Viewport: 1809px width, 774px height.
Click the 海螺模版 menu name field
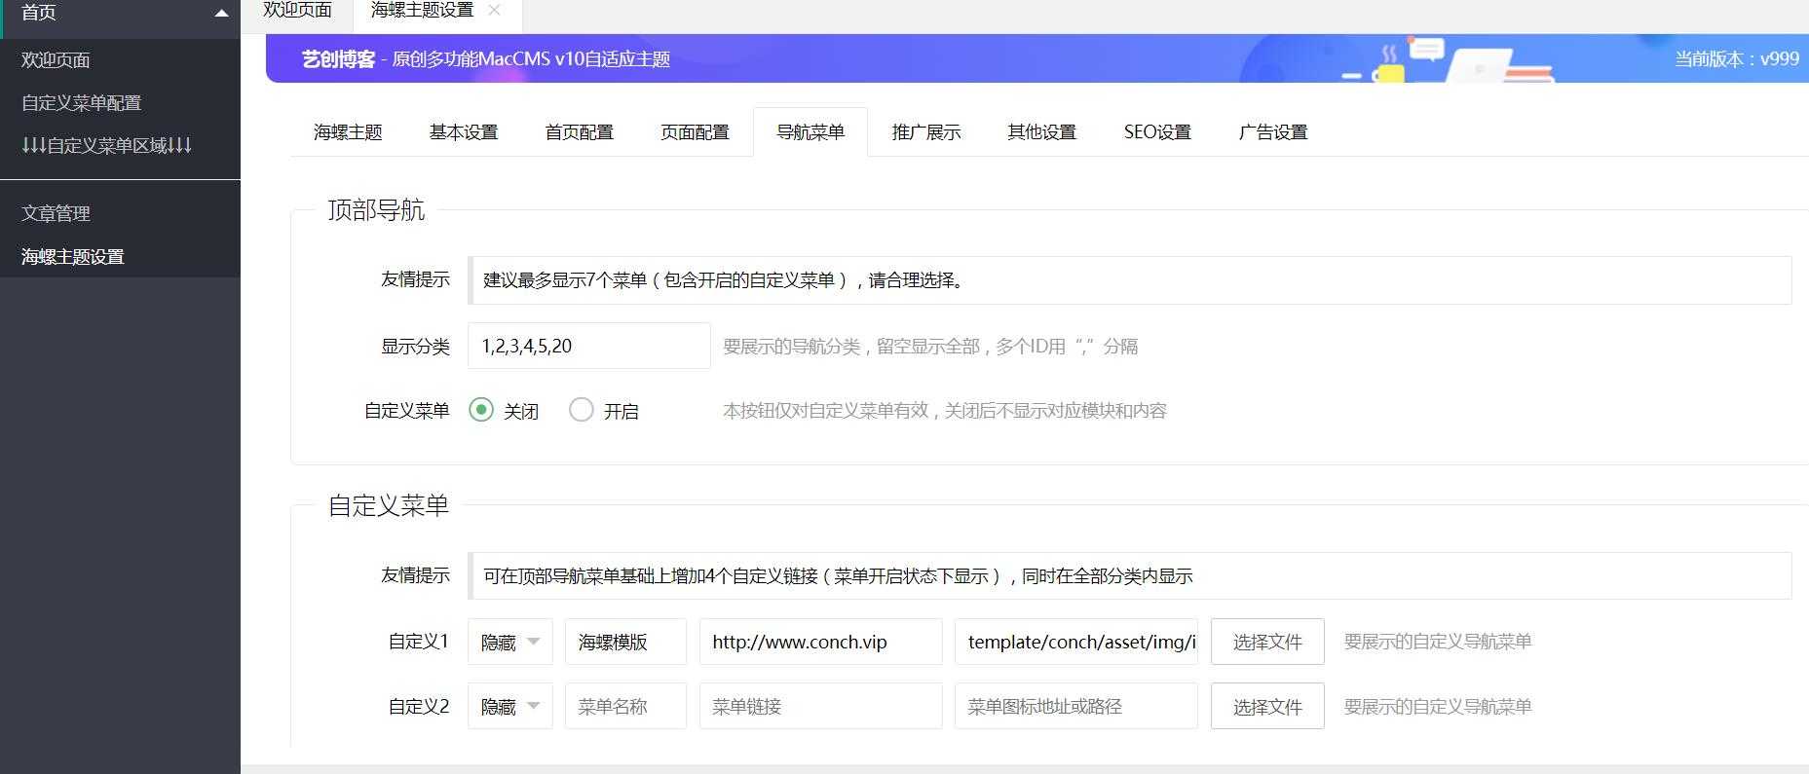click(625, 642)
